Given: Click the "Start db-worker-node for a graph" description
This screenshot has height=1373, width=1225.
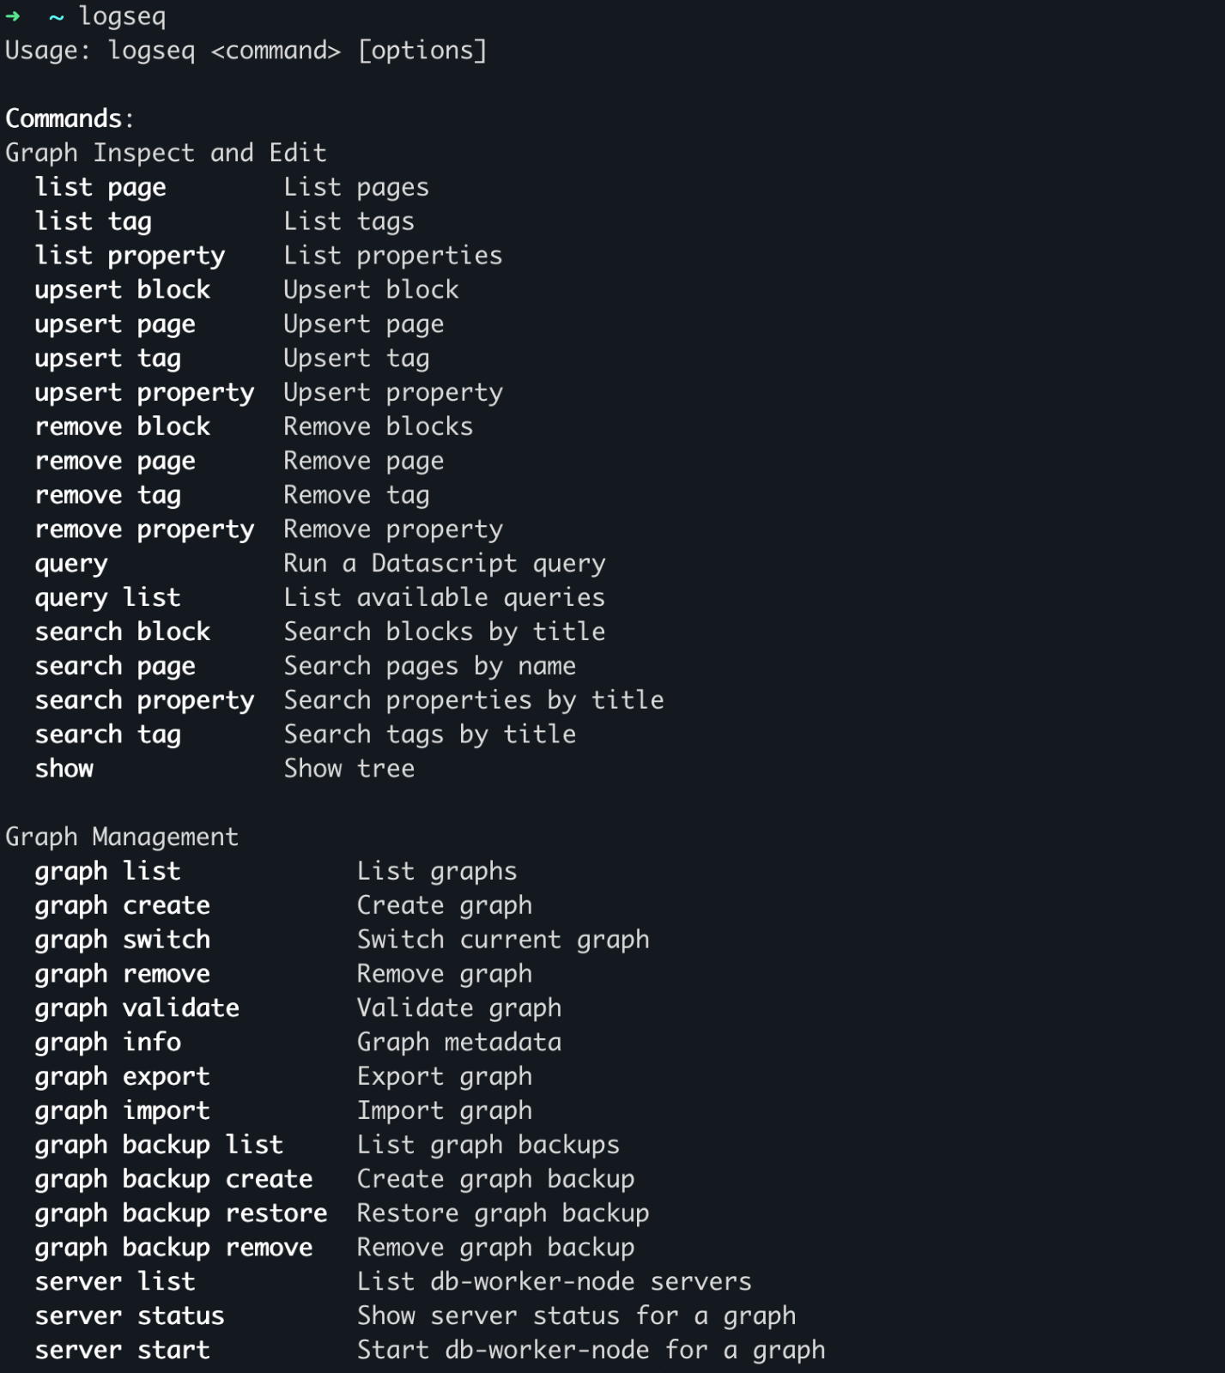Looking at the screenshot, I should point(591,1350).
